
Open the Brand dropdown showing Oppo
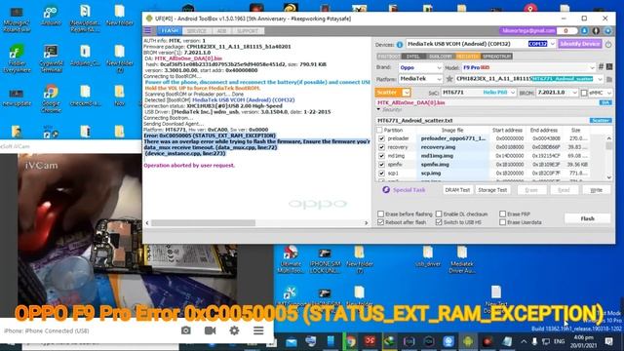[x=439, y=67]
